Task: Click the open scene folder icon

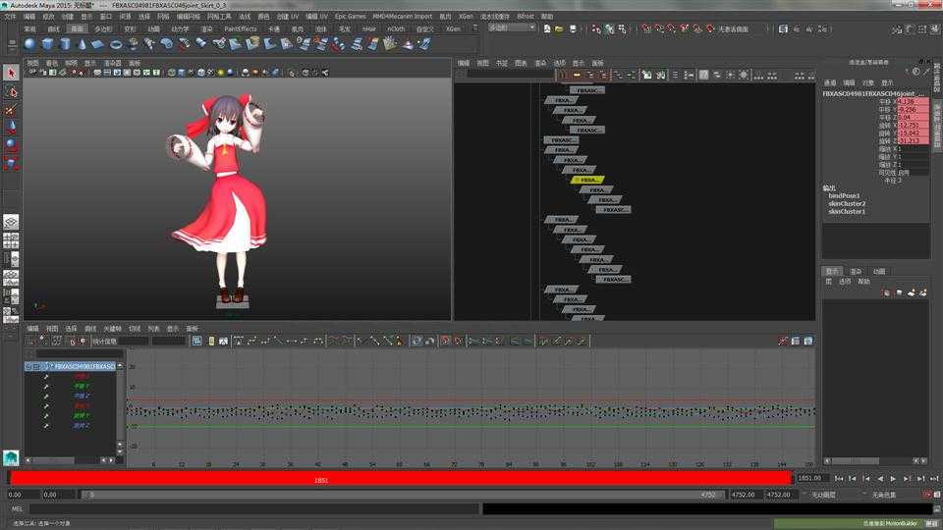Action: click(559, 28)
